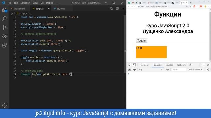Expand the hidden menu items ellipsis
The width and height of the screenshot is (211, 118).
click(58, 3)
